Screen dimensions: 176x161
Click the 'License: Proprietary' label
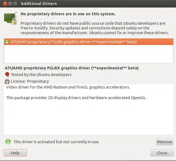pos(30,81)
